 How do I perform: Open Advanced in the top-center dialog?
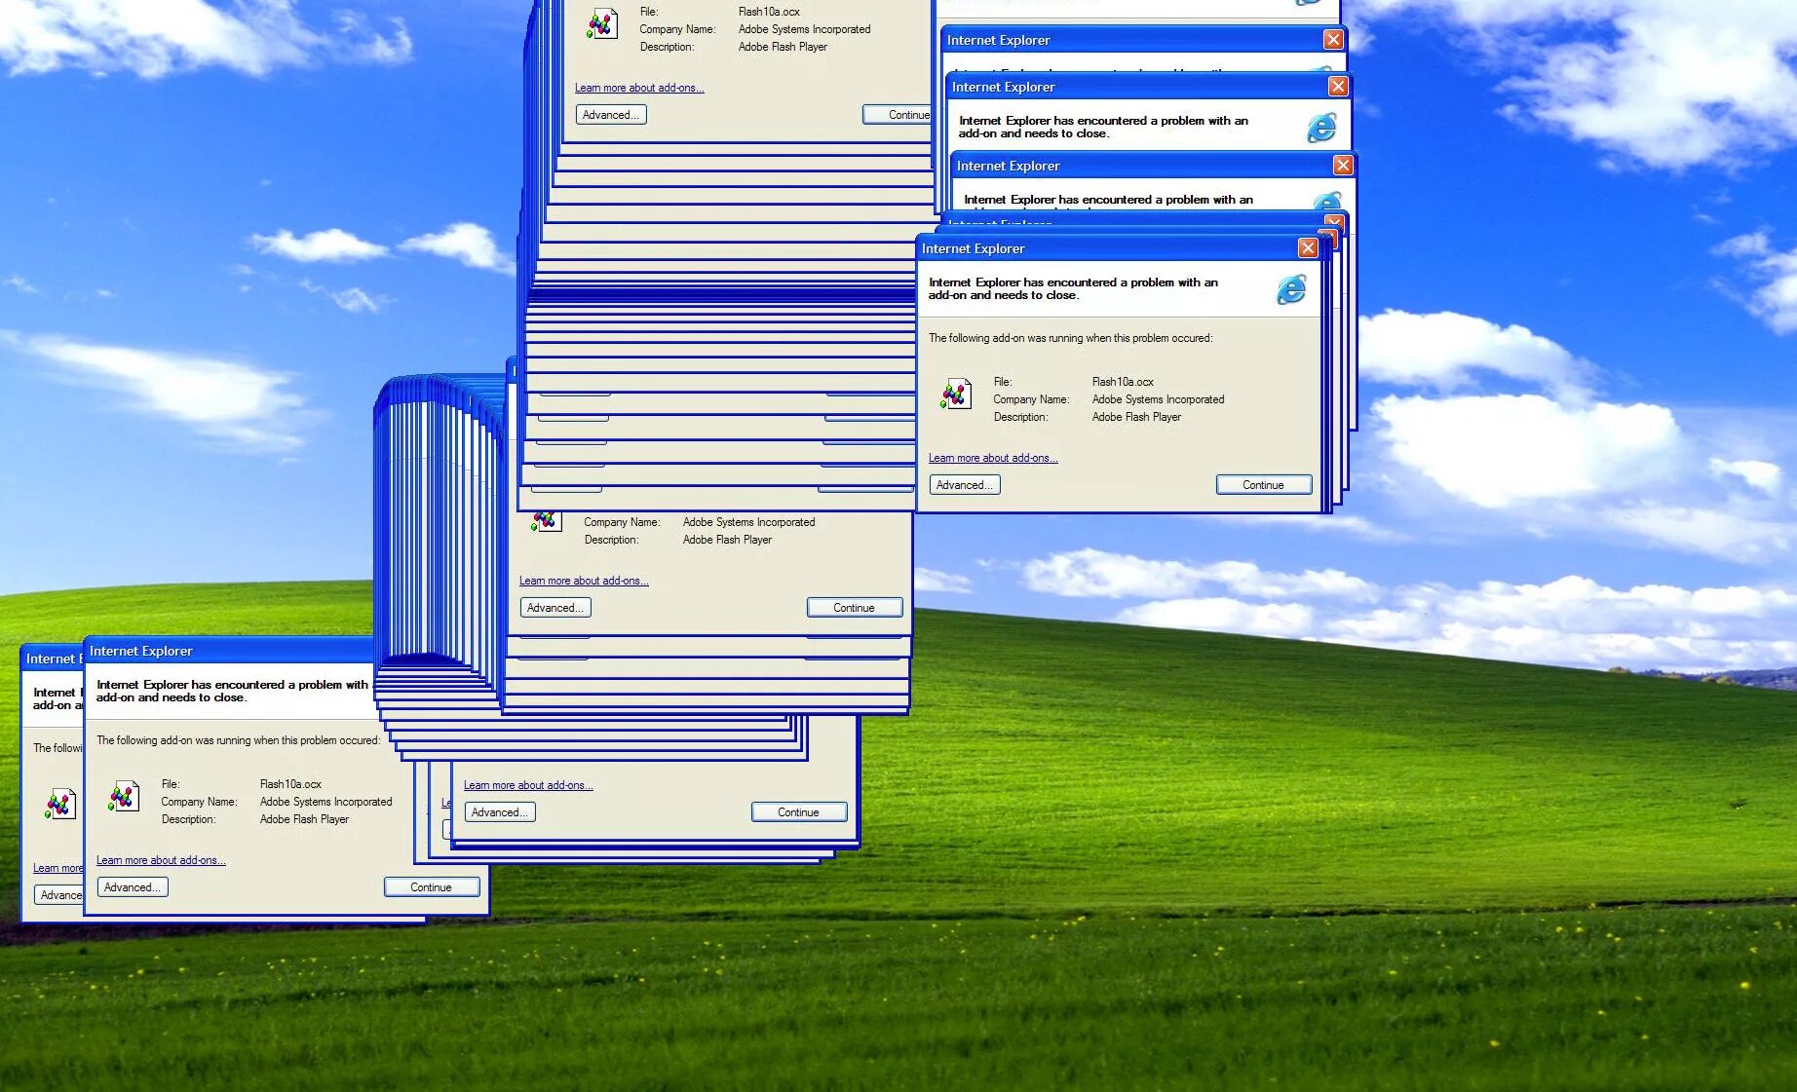[611, 115]
